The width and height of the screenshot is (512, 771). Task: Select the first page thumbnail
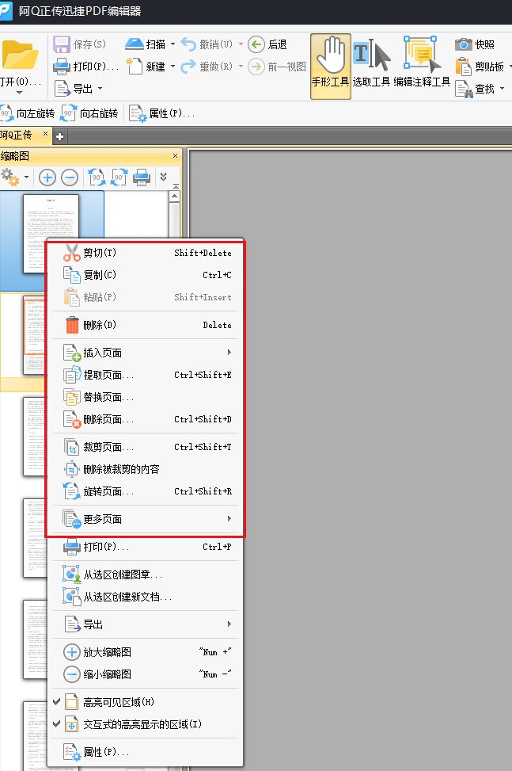[x=51, y=234]
